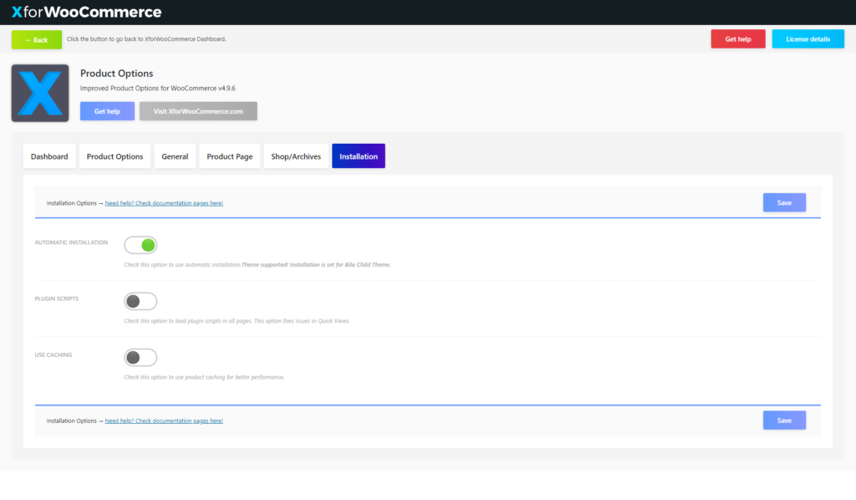Click the Use Caching label
This screenshot has width=856, height=500.
(x=53, y=355)
